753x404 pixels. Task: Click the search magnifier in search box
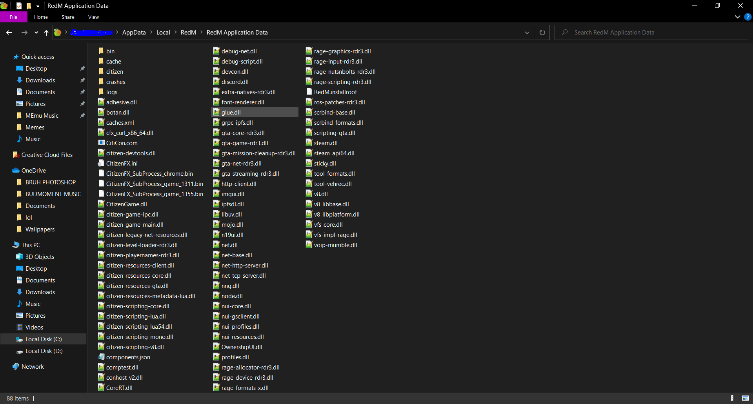565,32
